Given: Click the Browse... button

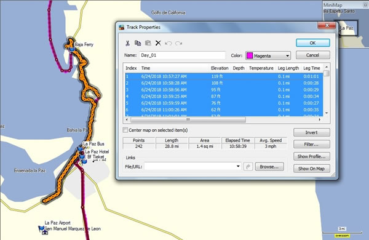Looking at the screenshot, I should click(269, 167).
